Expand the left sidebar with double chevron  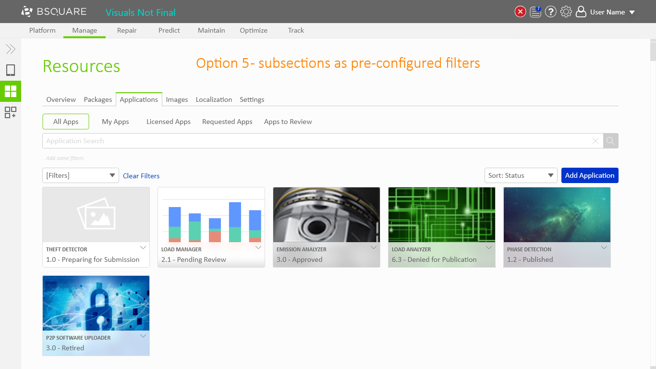click(x=11, y=49)
